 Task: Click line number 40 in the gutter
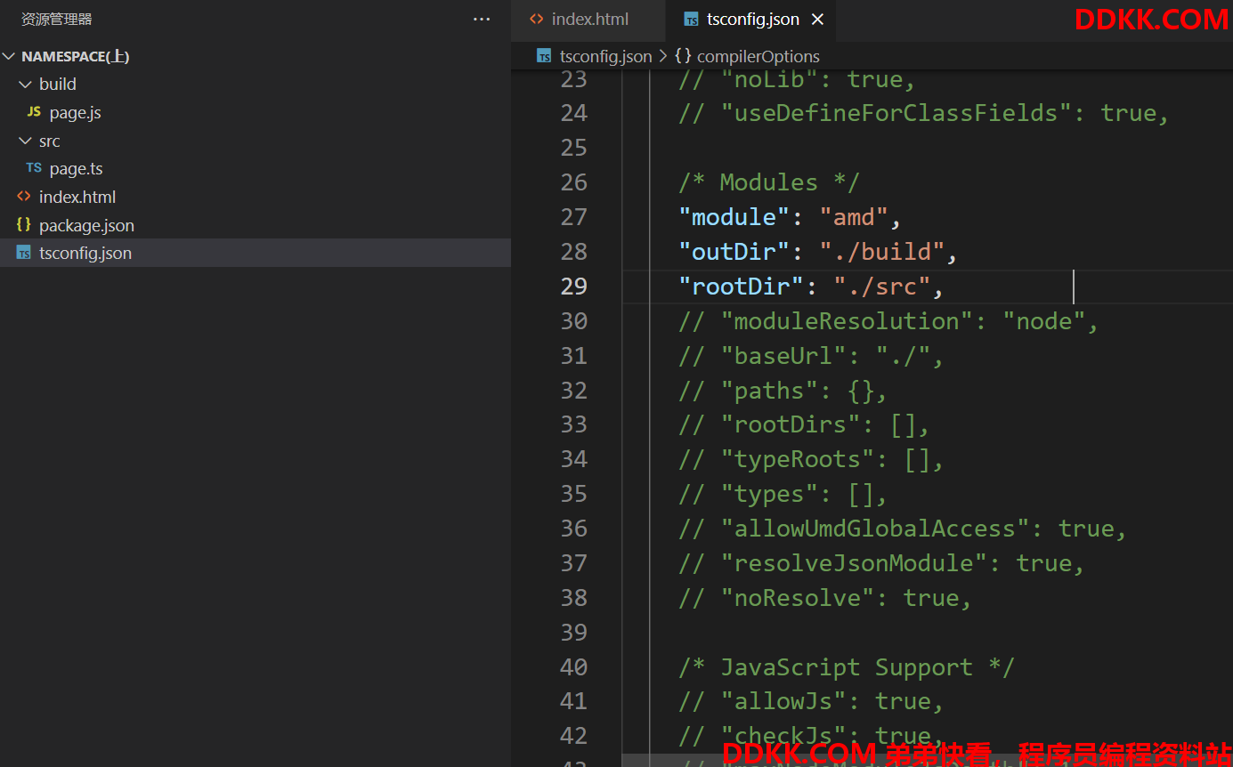(574, 667)
